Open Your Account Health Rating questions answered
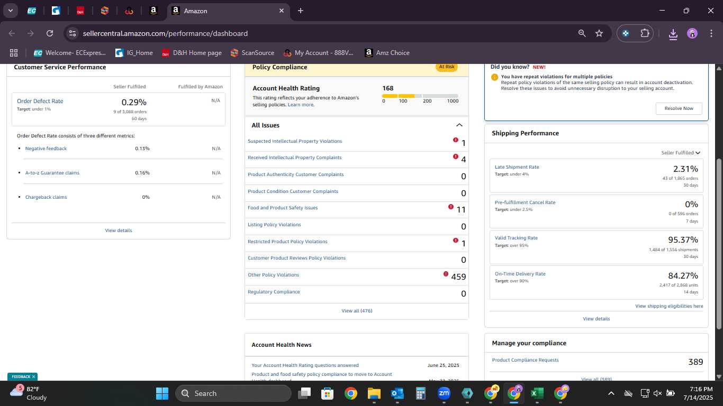 click(305, 365)
